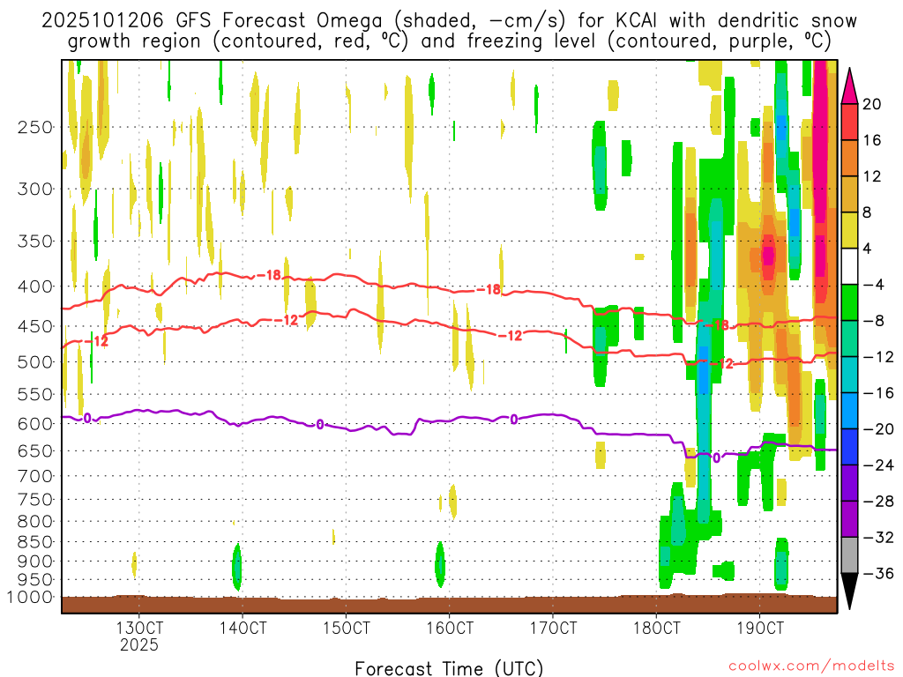Click the red -18 contour label near 185CT

[x=718, y=325]
